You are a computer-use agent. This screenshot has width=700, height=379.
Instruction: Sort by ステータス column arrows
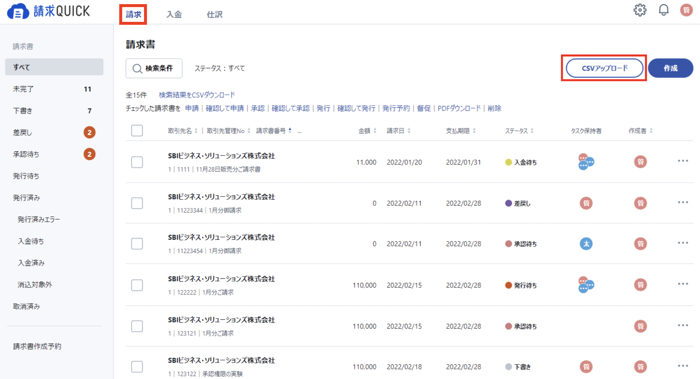532,131
